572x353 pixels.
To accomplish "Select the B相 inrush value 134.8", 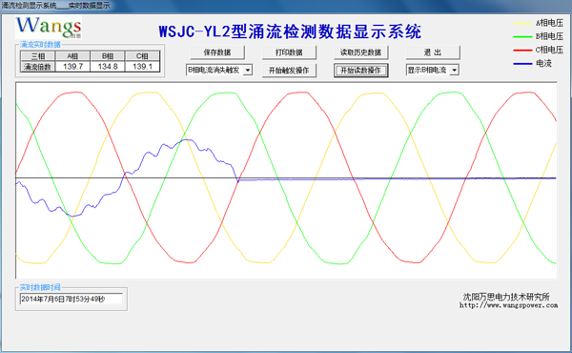I will (x=108, y=67).
